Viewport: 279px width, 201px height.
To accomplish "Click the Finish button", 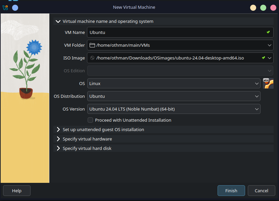I will (x=231, y=191).
